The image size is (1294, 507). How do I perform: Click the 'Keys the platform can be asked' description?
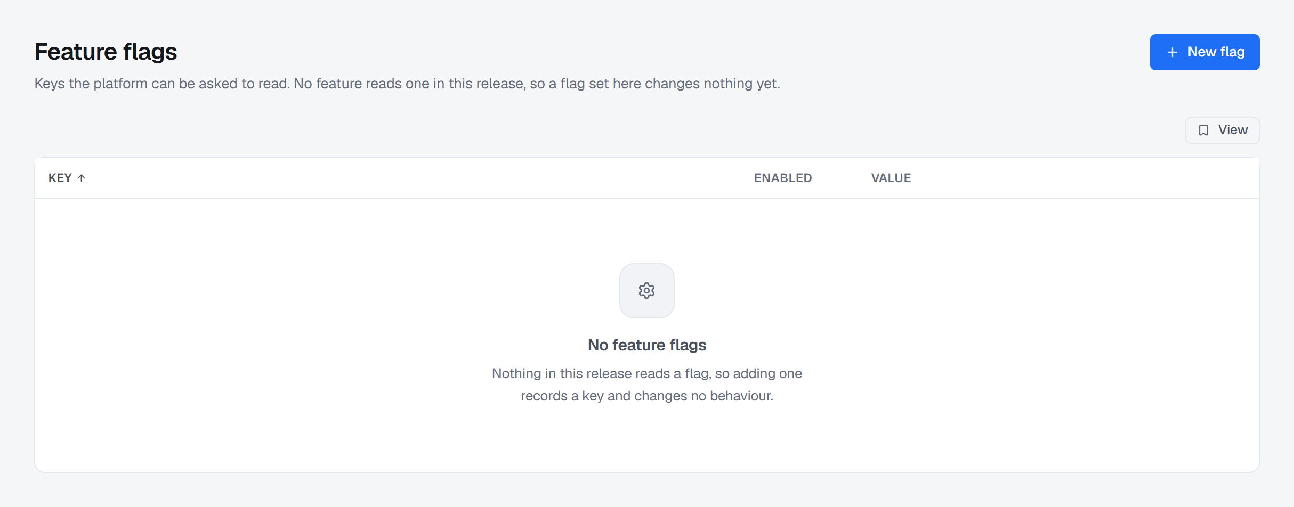pyautogui.click(x=407, y=84)
